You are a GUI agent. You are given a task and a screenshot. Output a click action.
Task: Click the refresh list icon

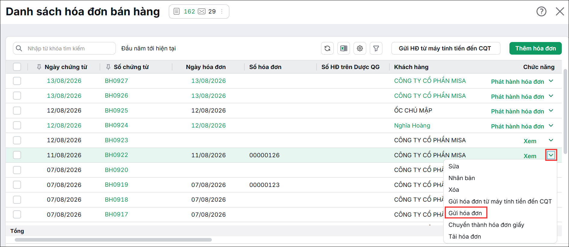(327, 48)
